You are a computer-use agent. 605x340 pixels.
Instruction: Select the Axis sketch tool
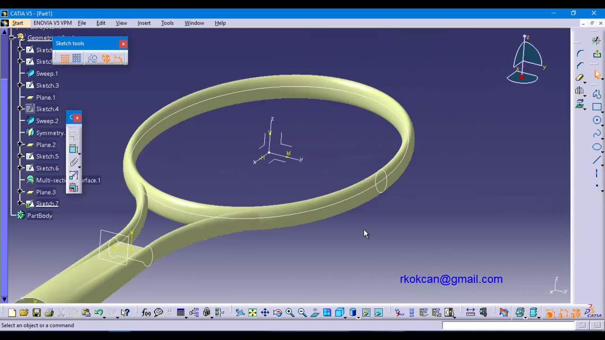tap(597, 173)
